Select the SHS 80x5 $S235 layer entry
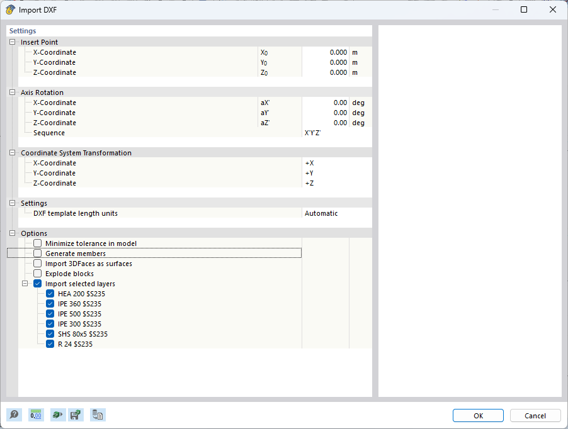 [x=85, y=334]
